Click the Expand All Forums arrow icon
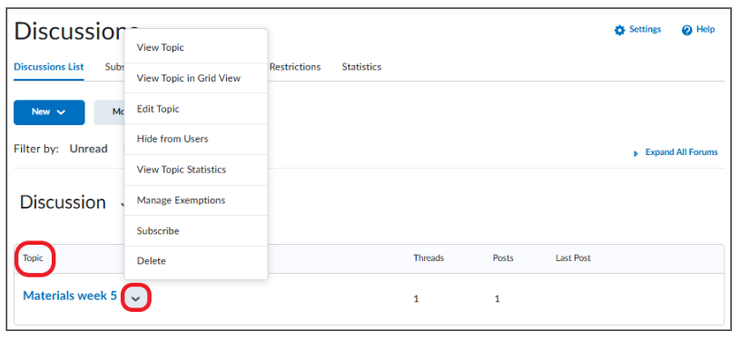739x340 pixels. pyautogui.click(x=636, y=153)
